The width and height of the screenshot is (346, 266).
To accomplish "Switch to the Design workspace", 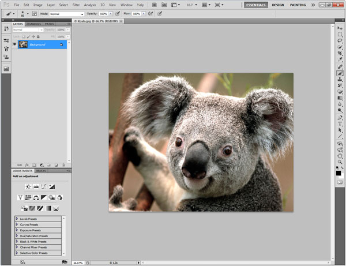I will (278, 5).
